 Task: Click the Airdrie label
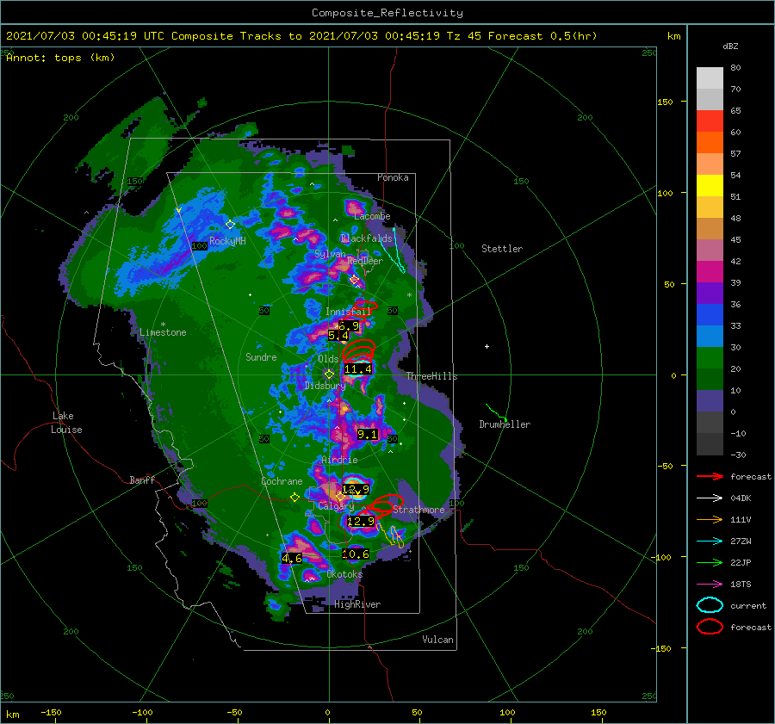(x=339, y=460)
